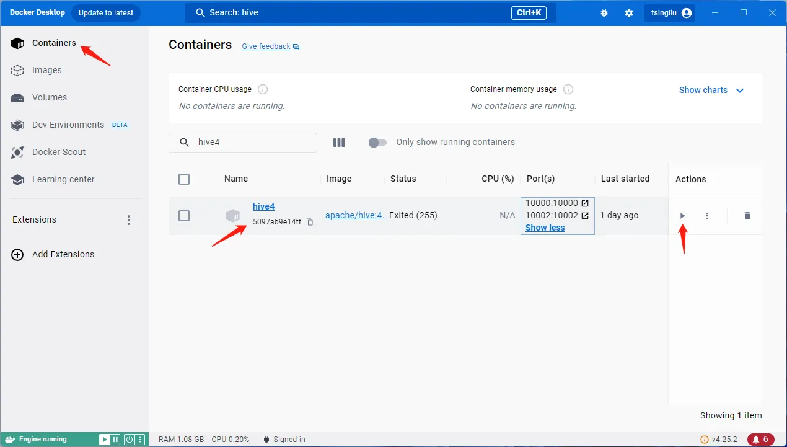Click the engine resume play button in footer
The width and height of the screenshot is (787, 447).
pos(105,440)
